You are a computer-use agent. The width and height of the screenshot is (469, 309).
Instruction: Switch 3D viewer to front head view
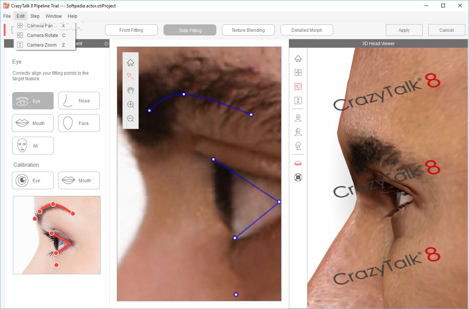tap(298, 118)
